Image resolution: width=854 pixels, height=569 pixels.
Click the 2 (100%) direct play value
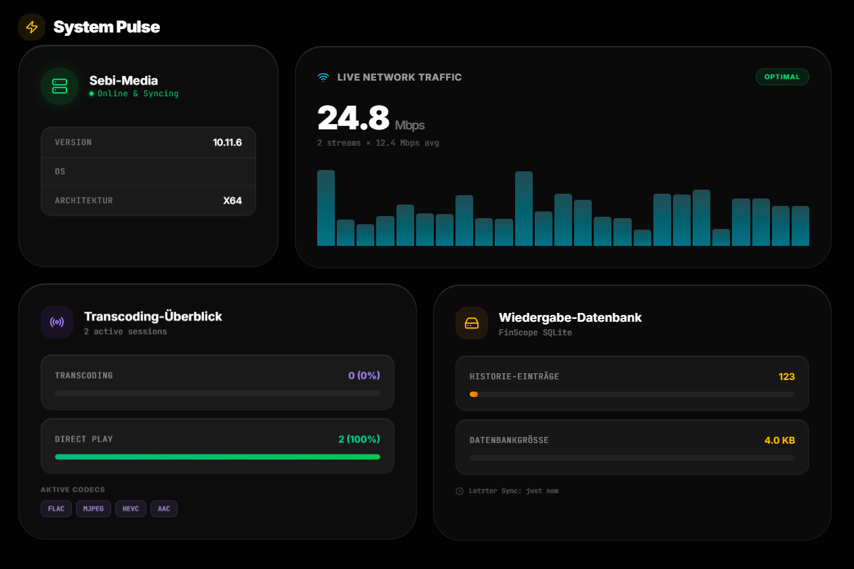359,439
